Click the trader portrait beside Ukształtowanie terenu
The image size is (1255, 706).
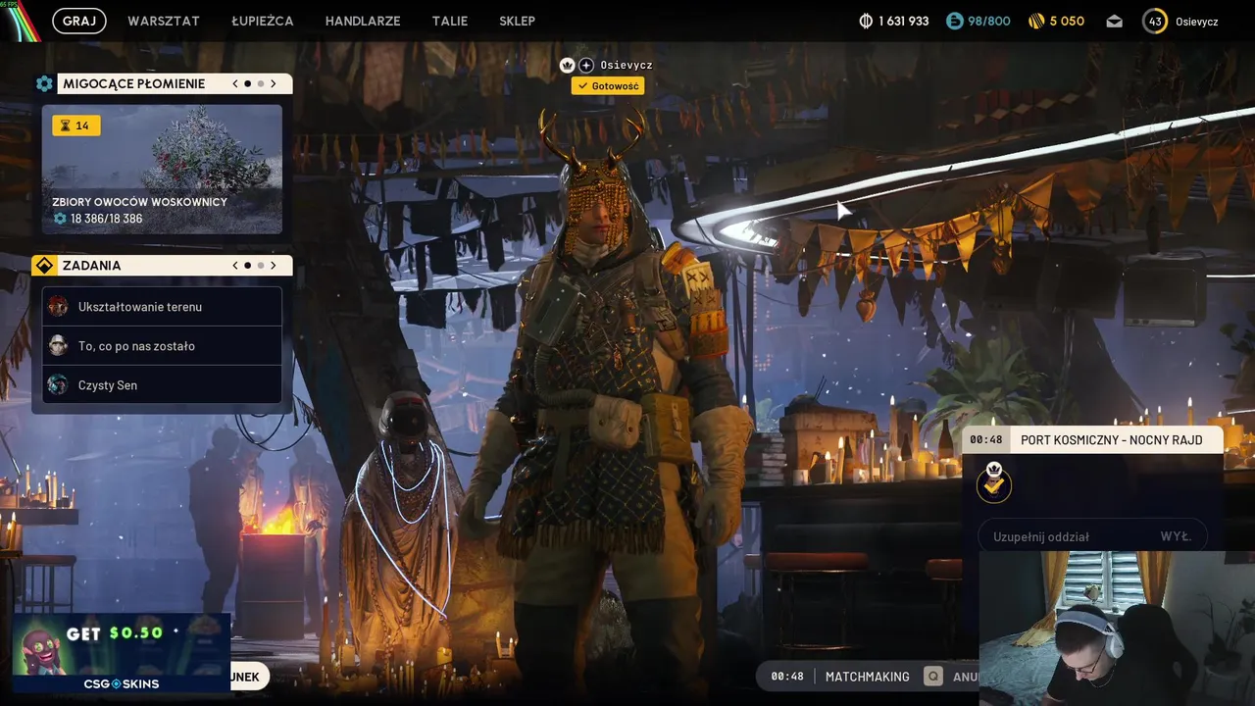(x=58, y=306)
